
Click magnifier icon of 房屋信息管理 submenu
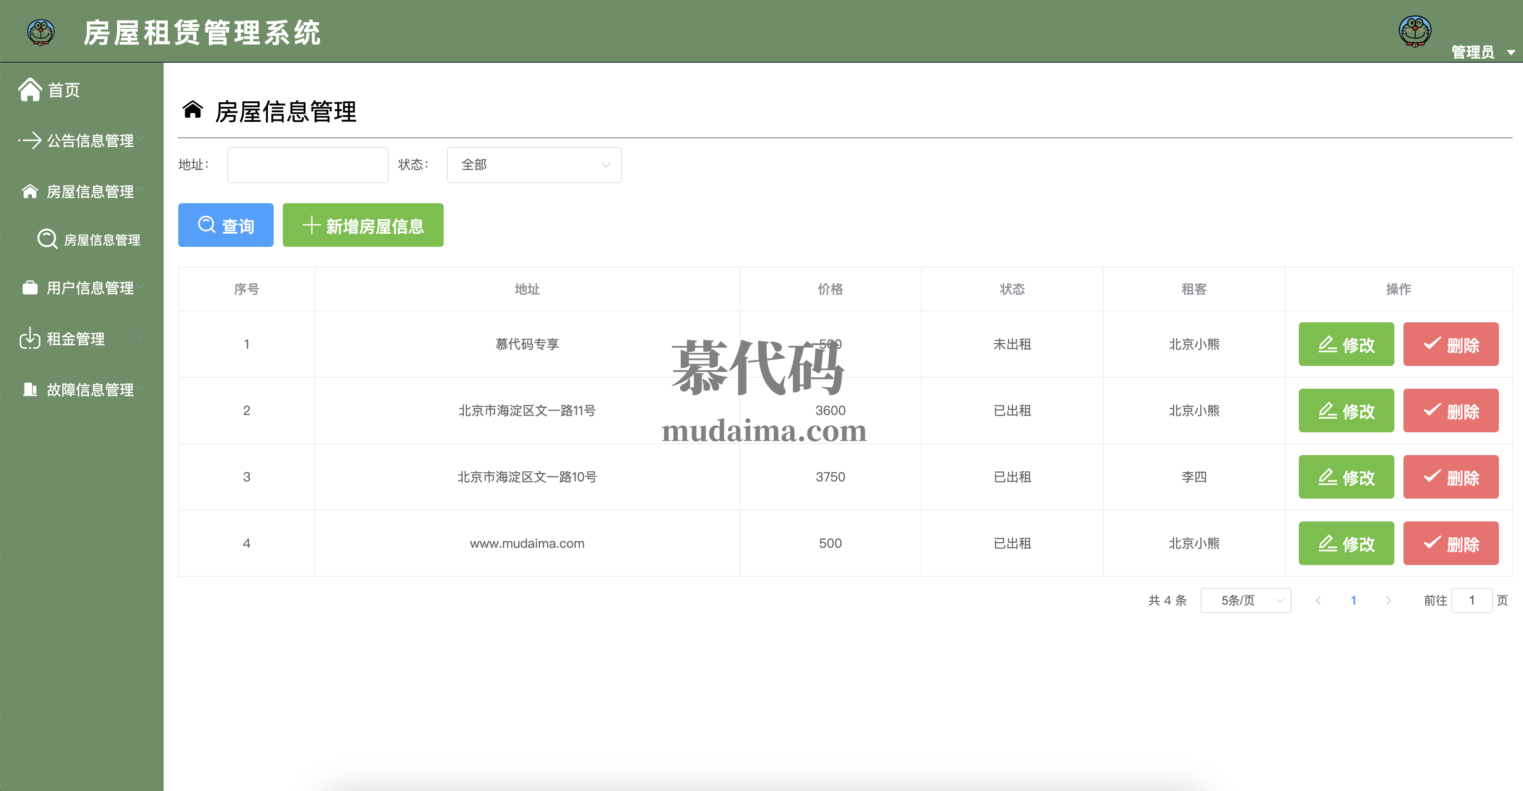[x=47, y=240]
